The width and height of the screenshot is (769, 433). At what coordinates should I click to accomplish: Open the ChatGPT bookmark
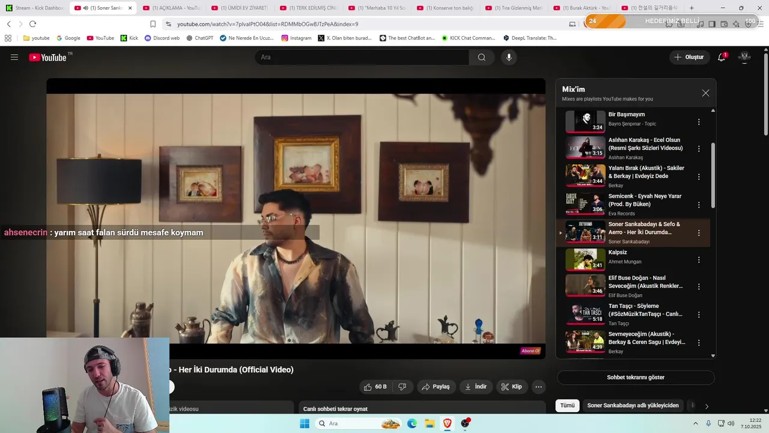[200, 38]
